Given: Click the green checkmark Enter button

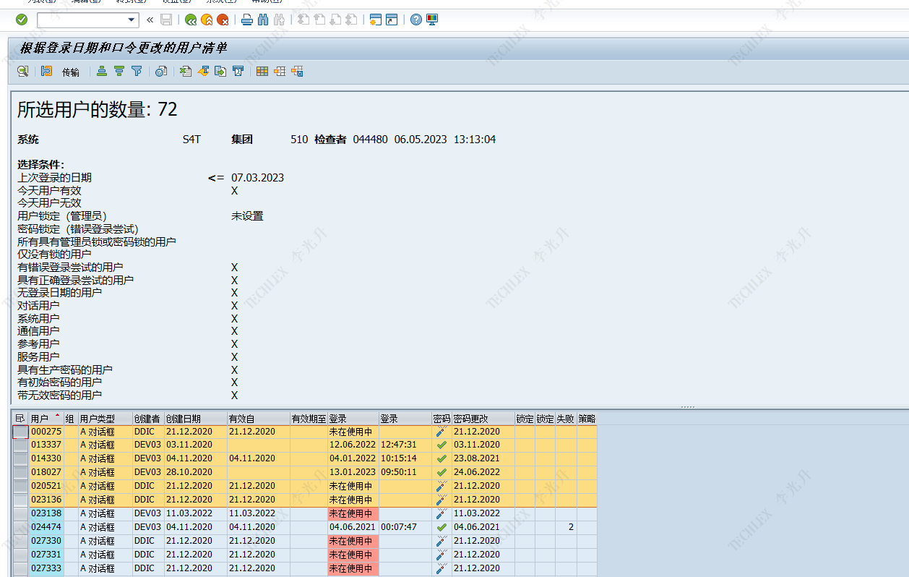Looking at the screenshot, I should click(22, 20).
